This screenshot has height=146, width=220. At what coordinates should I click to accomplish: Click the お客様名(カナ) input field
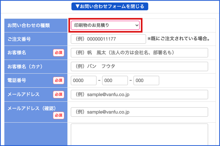139,66
